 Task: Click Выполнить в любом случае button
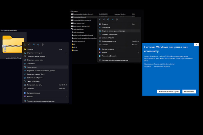click(x=168, y=91)
